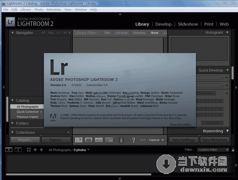The width and height of the screenshot is (238, 180).
Task: Open the Custom Filter dropdown
Action: click(213, 150)
